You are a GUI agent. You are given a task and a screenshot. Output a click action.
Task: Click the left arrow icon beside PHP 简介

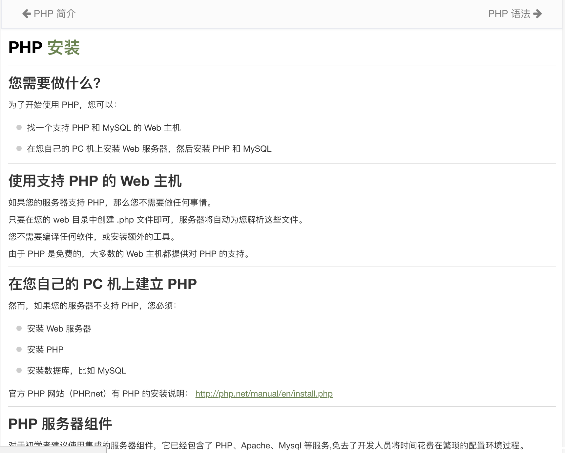pyautogui.click(x=27, y=14)
